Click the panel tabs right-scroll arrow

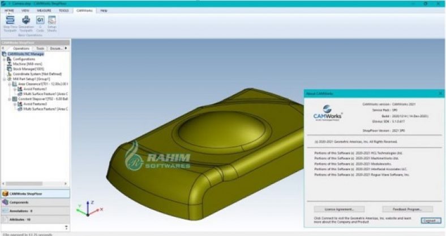coord(66,48)
